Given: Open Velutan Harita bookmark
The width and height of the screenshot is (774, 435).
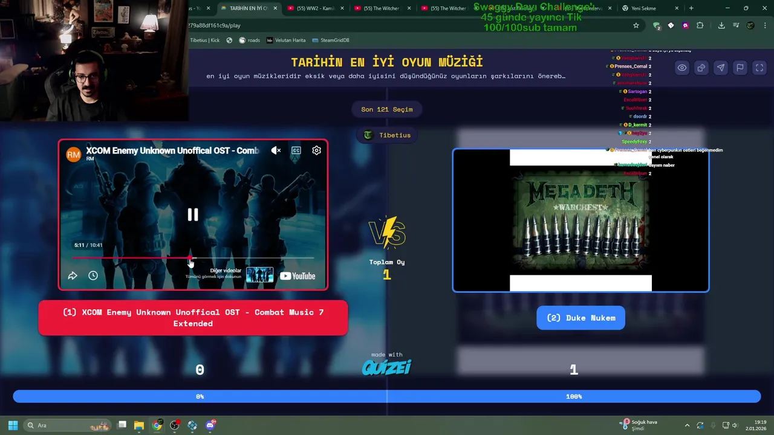Looking at the screenshot, I should (286, 40).
